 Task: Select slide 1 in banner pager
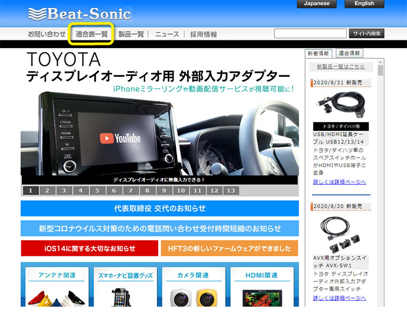tap(30, 191)
